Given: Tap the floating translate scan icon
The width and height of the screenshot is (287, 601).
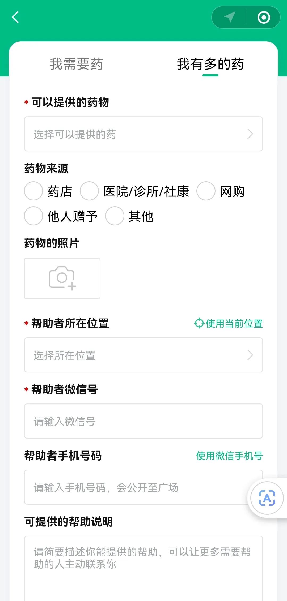Looking at the screenshot, I should click(x=267, y=498).
